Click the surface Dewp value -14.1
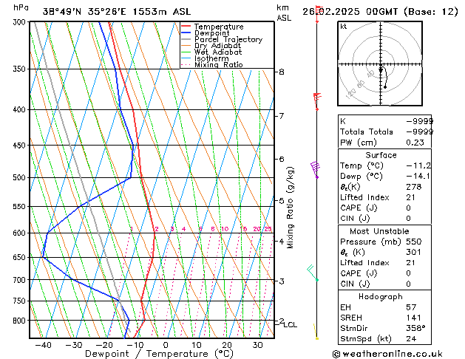 418,177
